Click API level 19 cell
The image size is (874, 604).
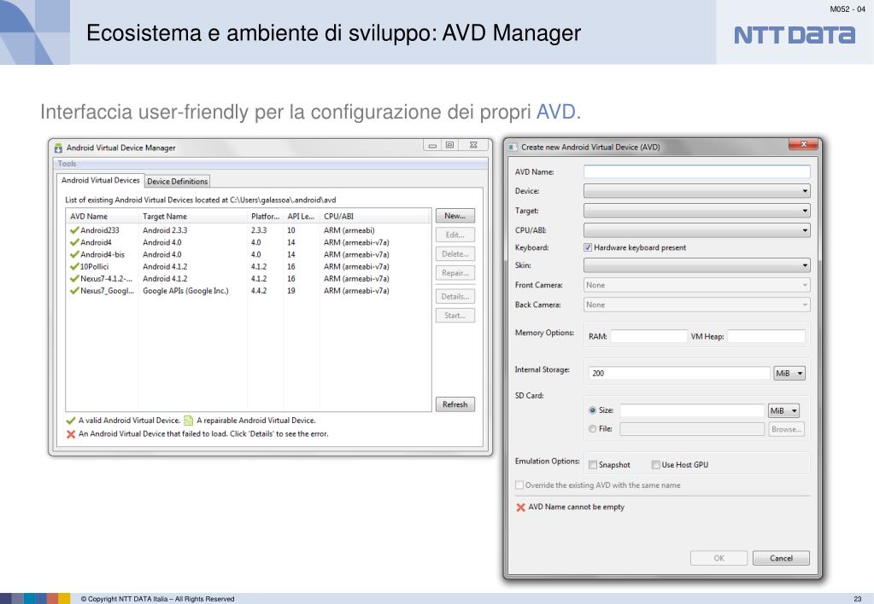(x=291, y=291)
